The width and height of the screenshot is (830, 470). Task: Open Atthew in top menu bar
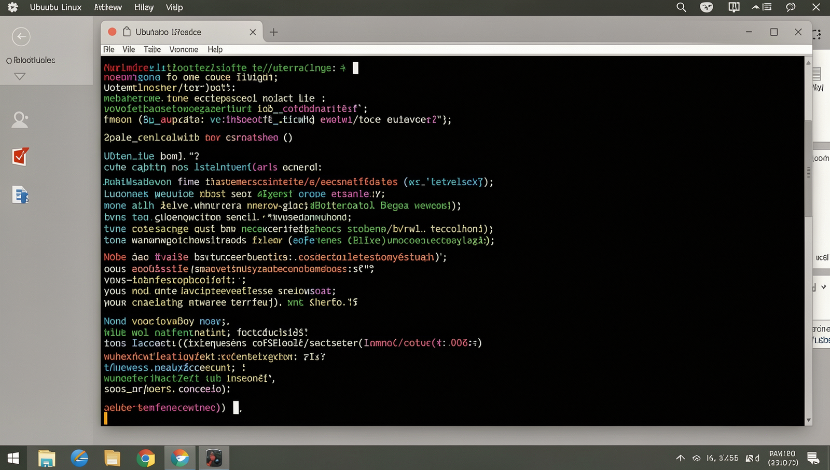coord(108,7)
